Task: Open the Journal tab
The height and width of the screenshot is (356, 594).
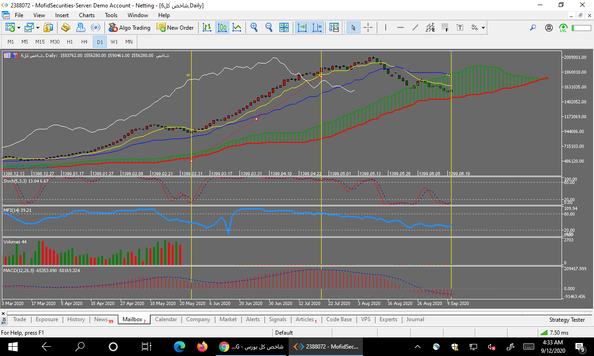Action: (415, 319)
